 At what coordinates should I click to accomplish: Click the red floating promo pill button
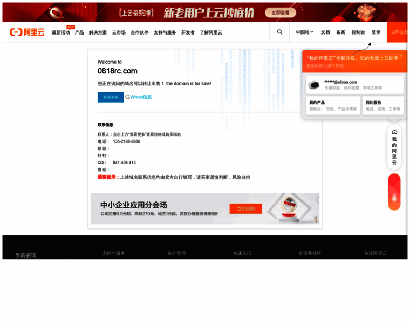pos(394,192)
